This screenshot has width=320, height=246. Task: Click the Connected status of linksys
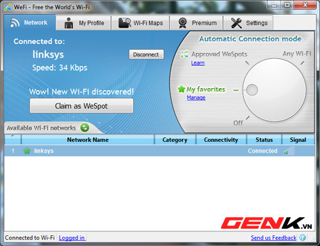262,151
